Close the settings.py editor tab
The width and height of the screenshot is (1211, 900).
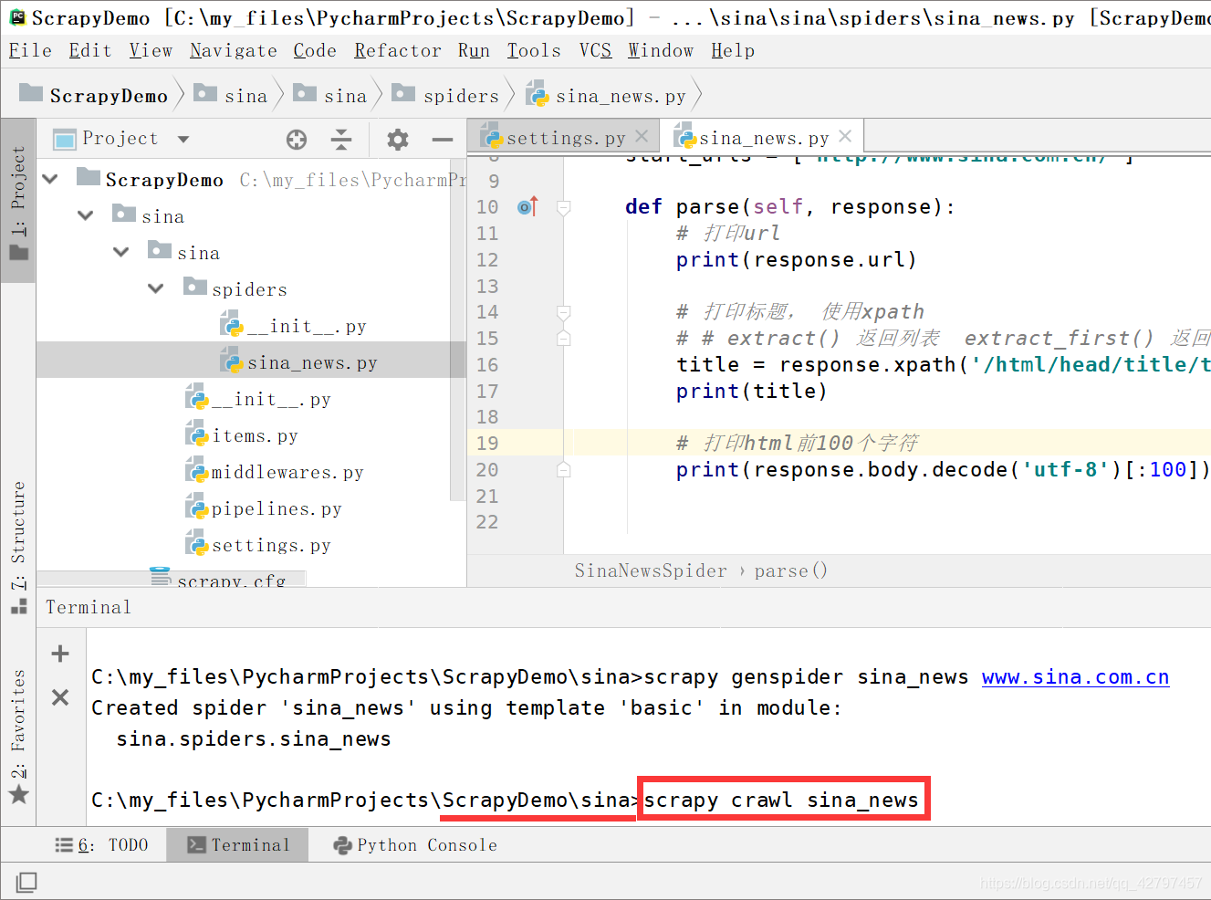click(642, 136)
